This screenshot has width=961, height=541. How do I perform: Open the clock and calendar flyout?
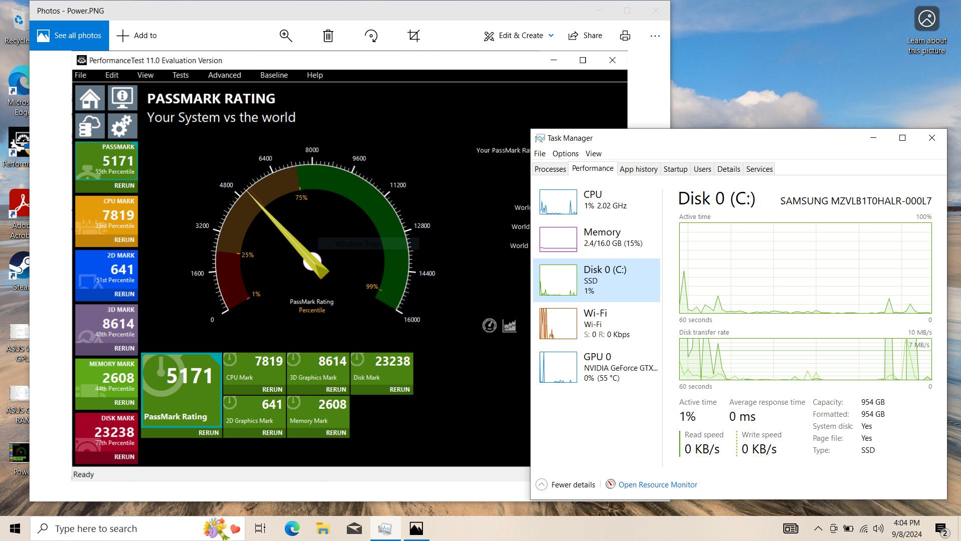click(906, 528)
